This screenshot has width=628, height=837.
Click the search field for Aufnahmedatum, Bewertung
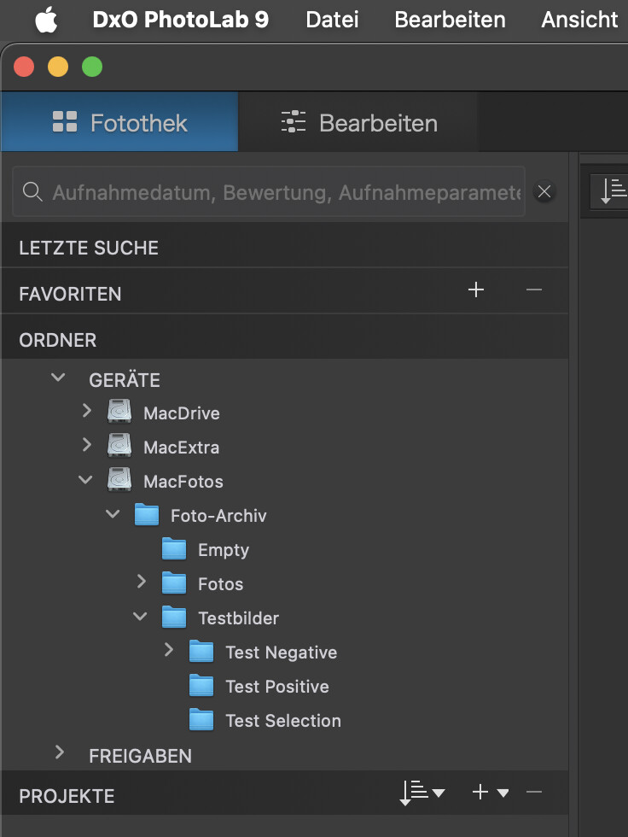pos(269,191)
